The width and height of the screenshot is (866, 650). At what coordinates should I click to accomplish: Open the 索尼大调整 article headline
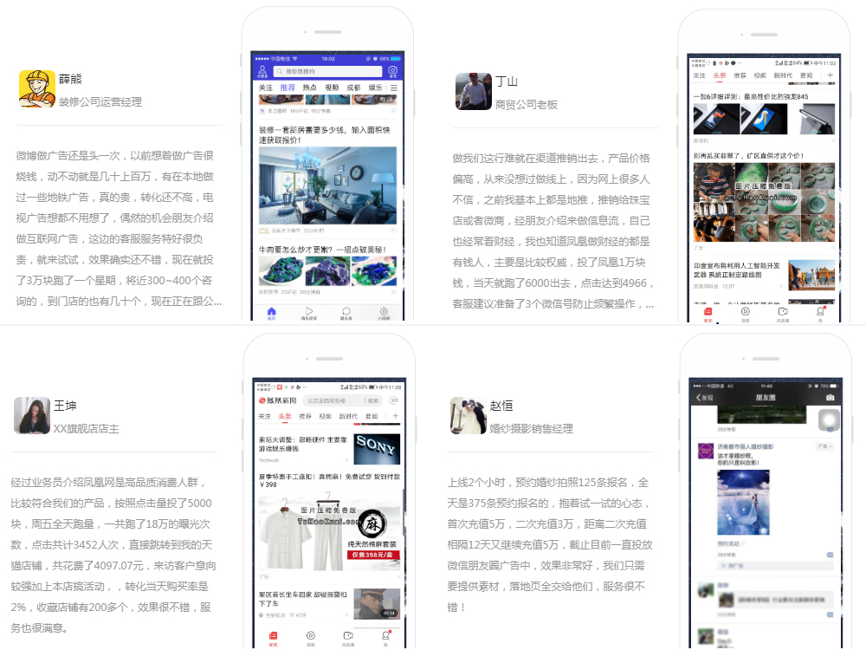[302, 445]
